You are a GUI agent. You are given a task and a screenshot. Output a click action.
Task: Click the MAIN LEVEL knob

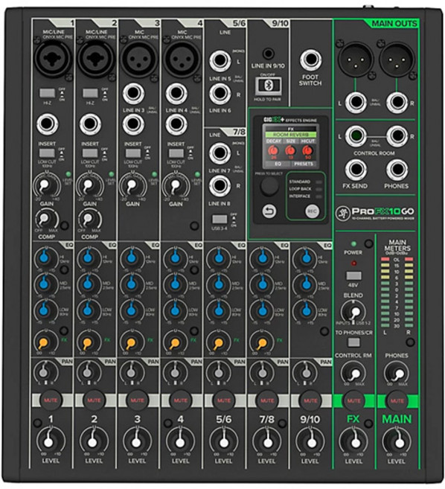coord(397,441)
